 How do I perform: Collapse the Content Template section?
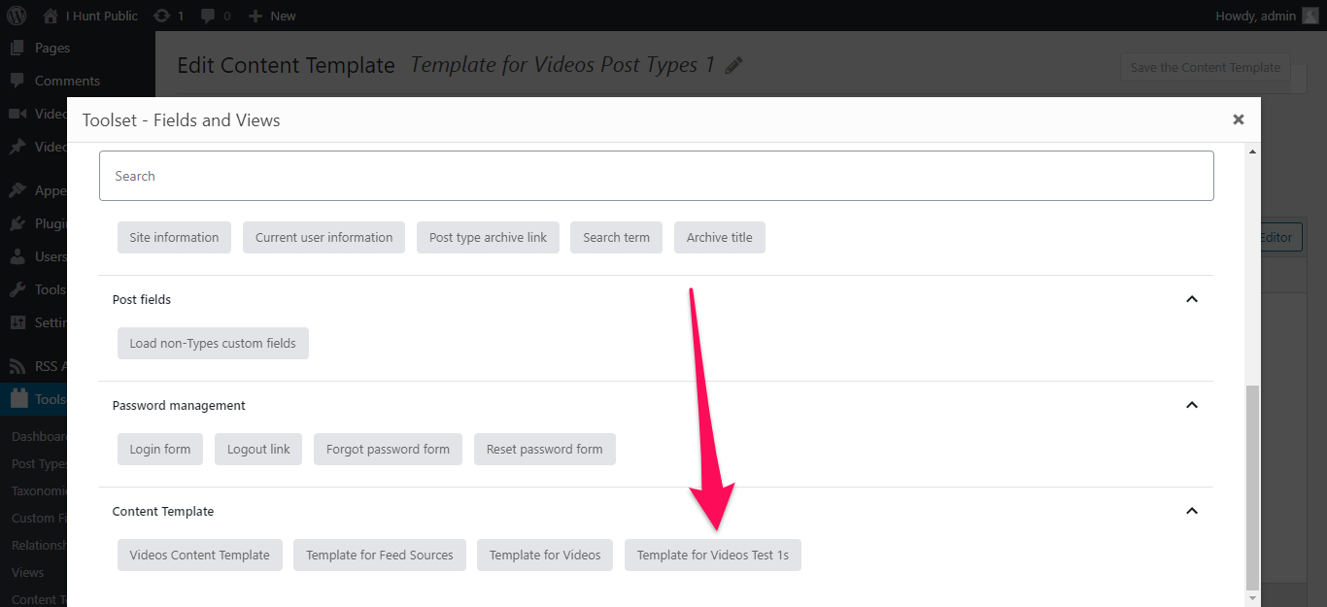(x=1192, y=511)
